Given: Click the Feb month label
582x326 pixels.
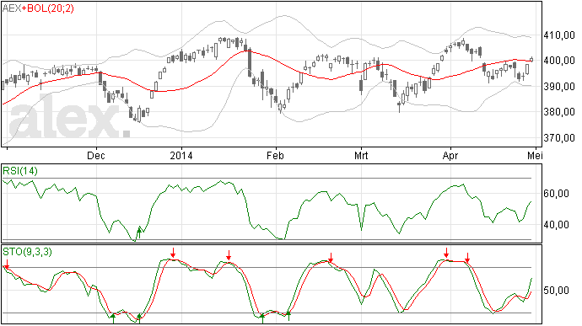Looking at the screenshot, I should tap(275, 155).
